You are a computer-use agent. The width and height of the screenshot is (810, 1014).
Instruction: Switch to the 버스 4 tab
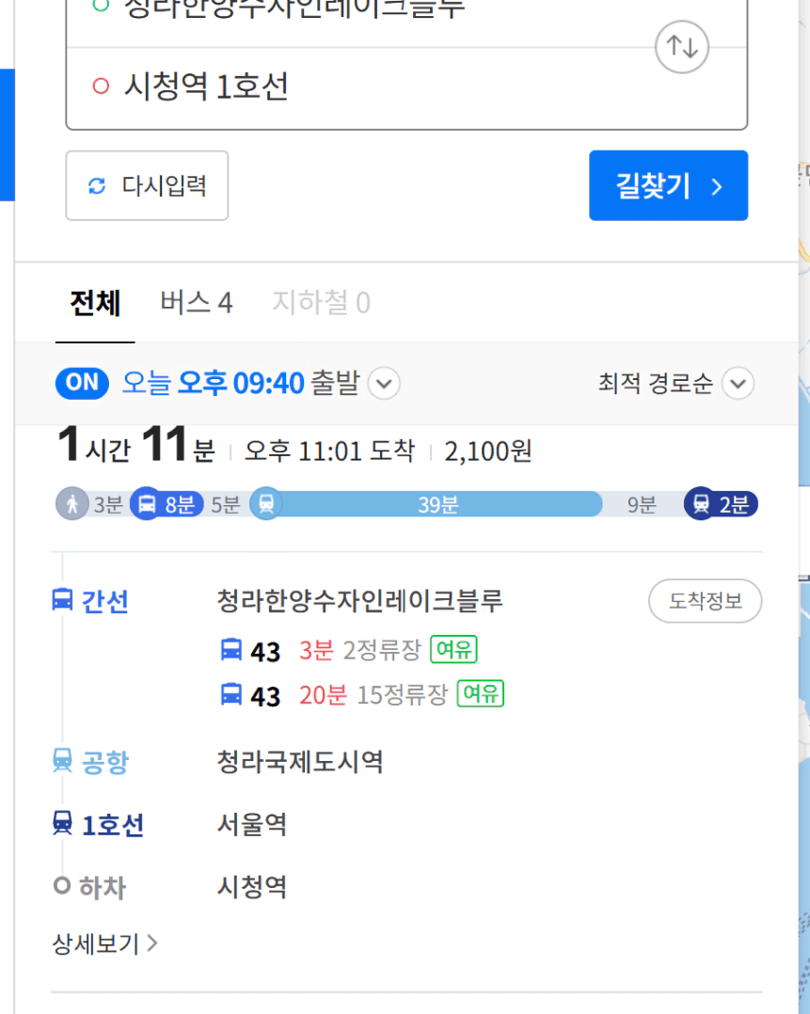click(x=197, y=303)
